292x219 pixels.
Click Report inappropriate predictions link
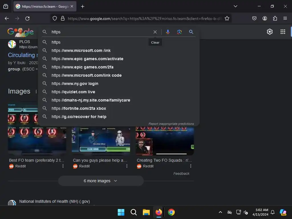pos(171,124)
